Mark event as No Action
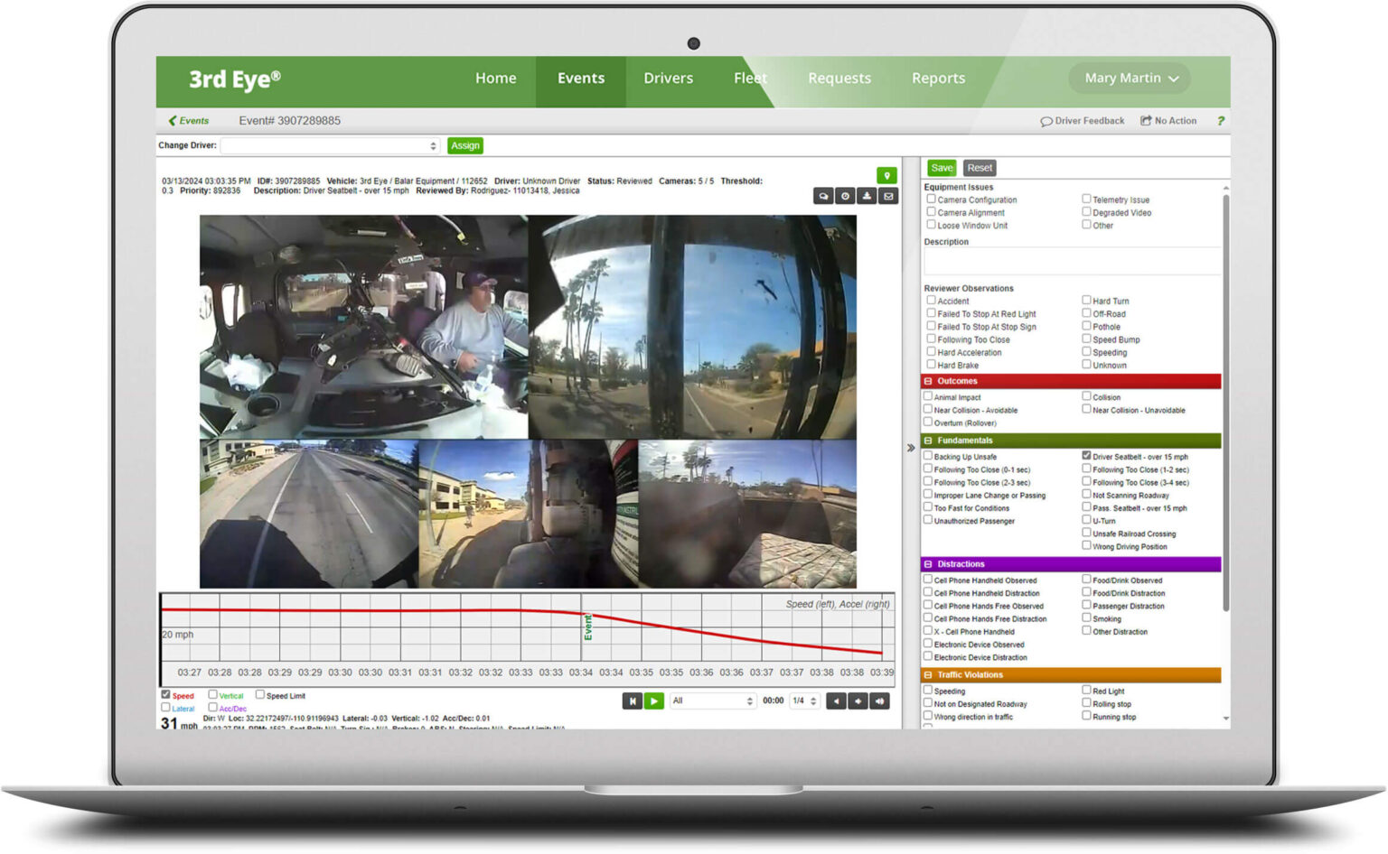The height and width of the screenshot is (854, 1388). point(1168,120)
